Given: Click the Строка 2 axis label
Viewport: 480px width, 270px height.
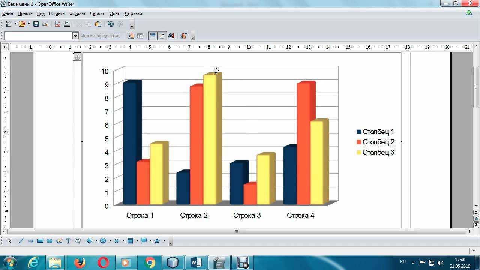Looking at the screenshot, I should [194, 216].
